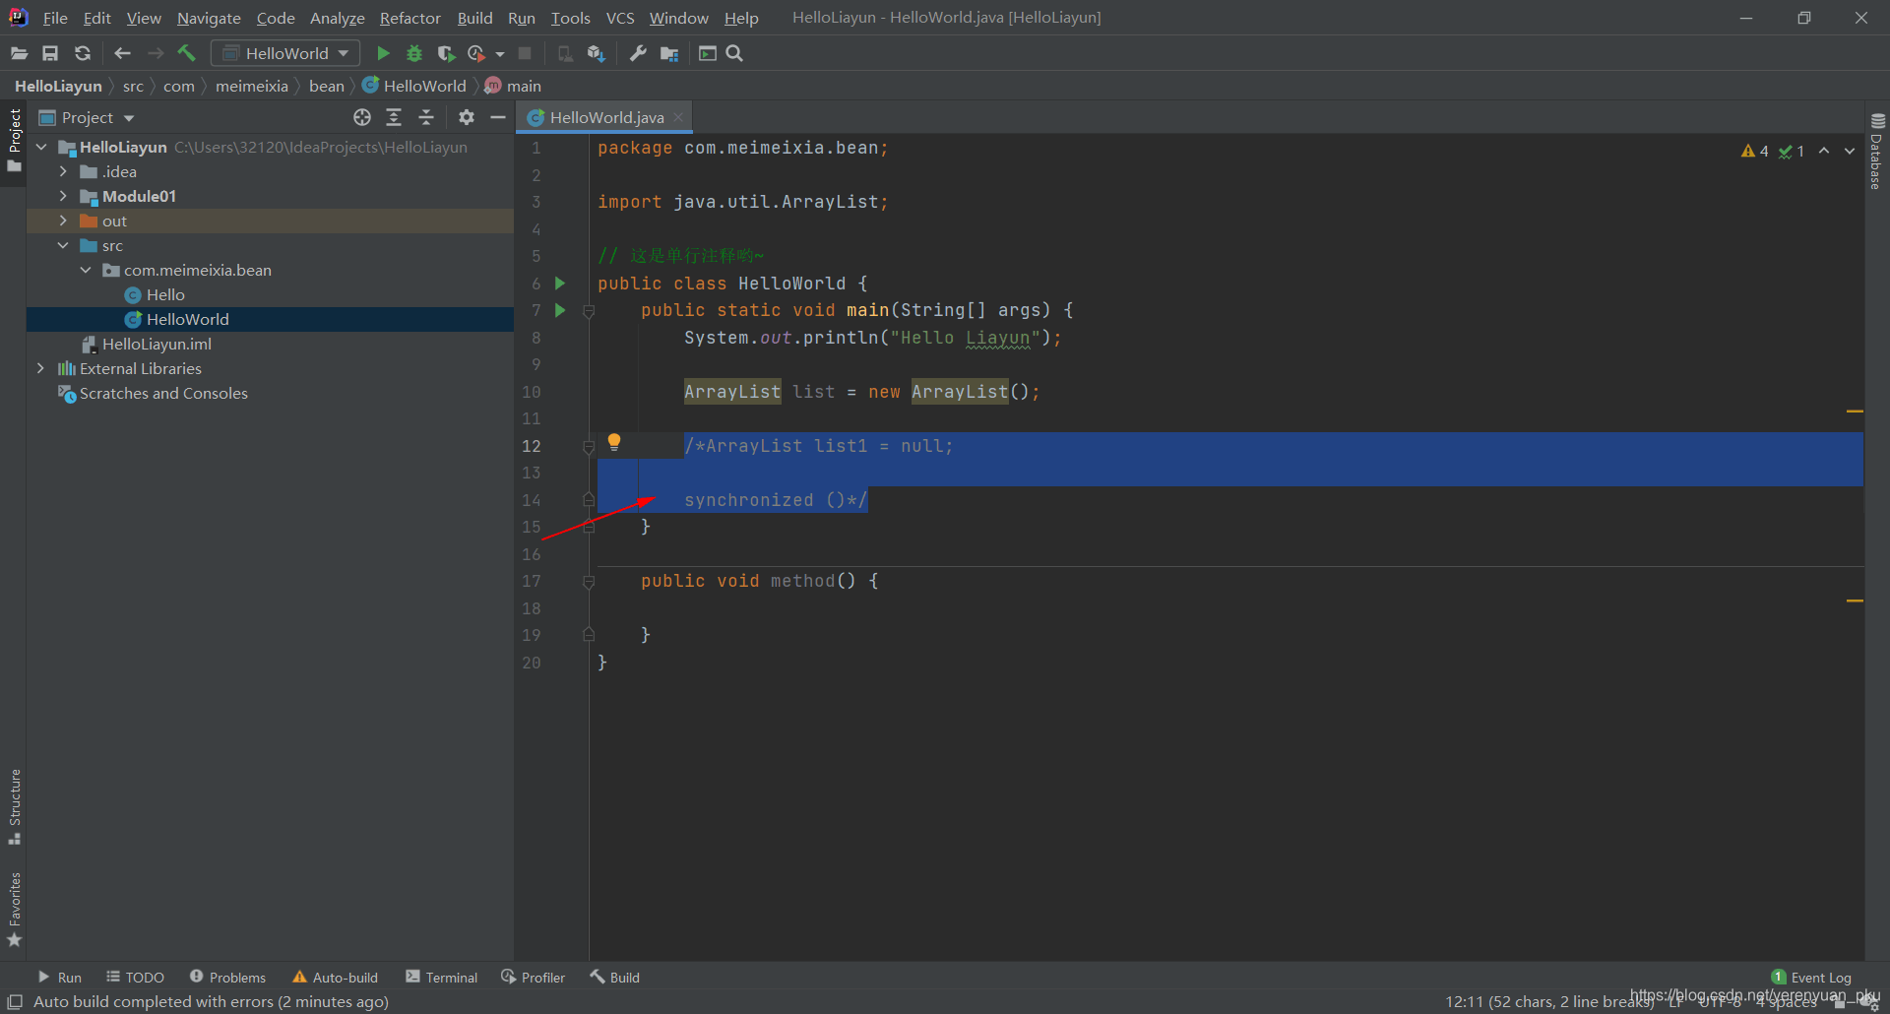Go to previous highlighted error arrow
Screen dimensions: 1890x1014
coord(1824,151)
